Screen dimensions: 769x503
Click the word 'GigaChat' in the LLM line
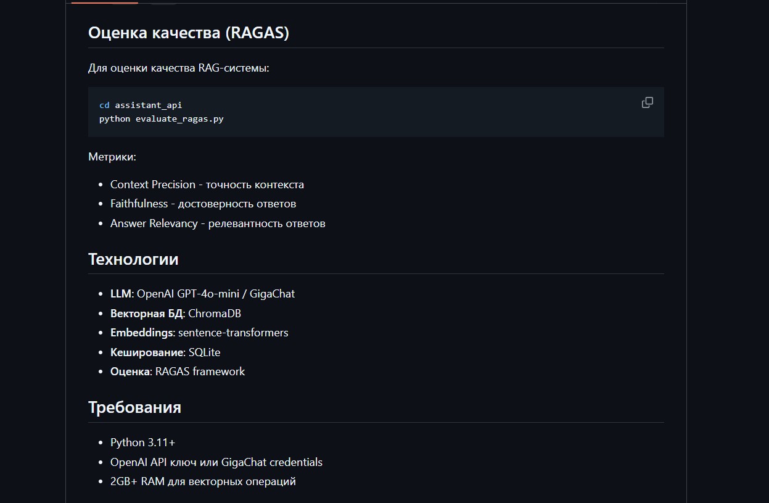click(x=272, y=294)
